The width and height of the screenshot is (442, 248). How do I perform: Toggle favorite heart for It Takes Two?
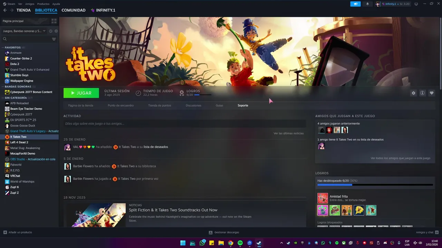[431, 93]
